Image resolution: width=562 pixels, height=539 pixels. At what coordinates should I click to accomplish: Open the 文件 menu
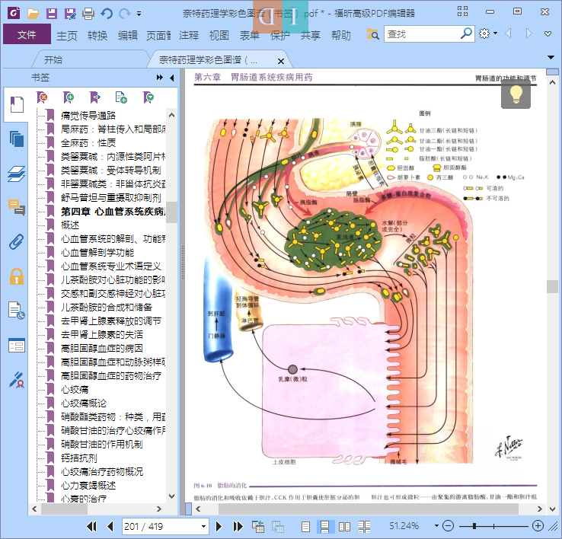point(27,34)
